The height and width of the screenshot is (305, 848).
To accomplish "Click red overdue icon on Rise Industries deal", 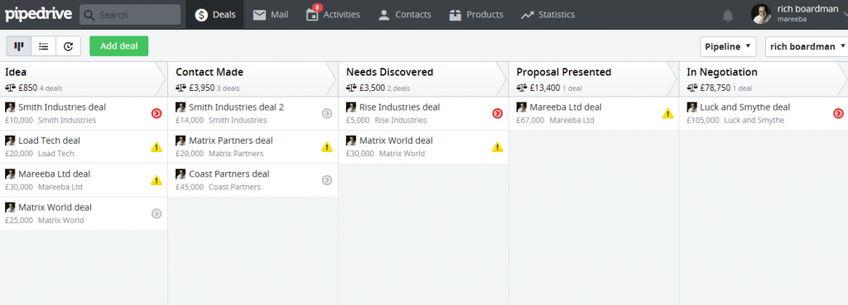I will click(498, 113).
